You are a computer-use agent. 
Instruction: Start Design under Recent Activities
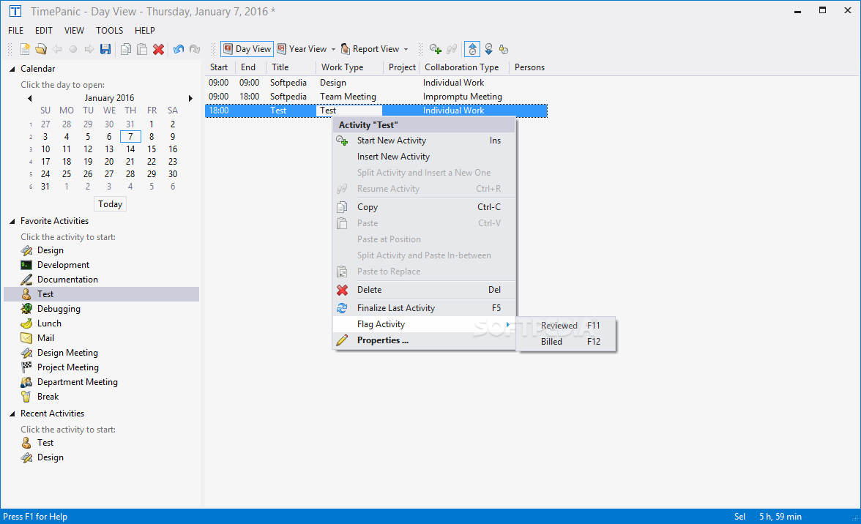[x=51, y=457]
